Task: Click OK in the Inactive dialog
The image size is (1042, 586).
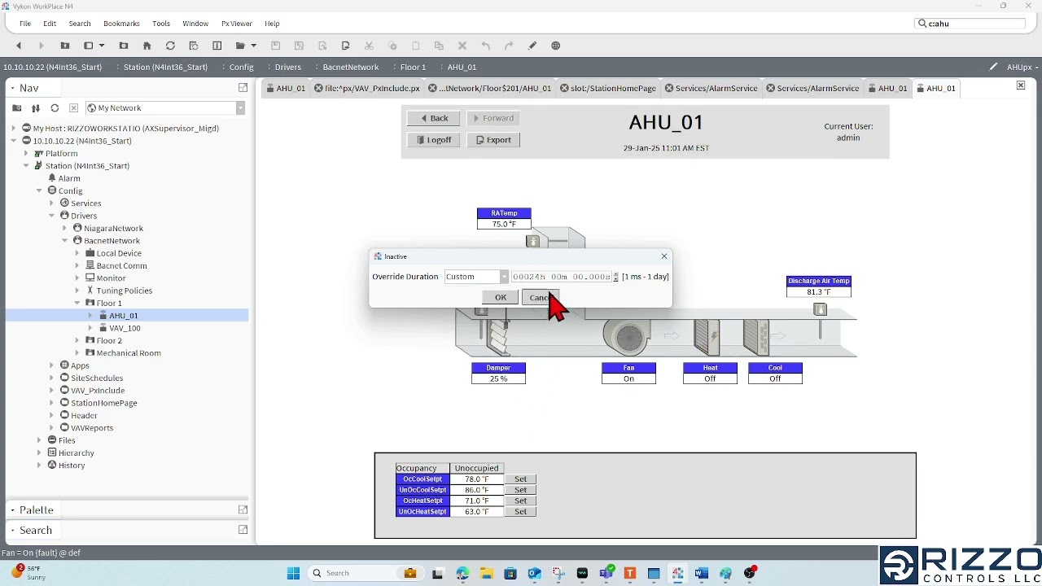Action: click(501, 298)
